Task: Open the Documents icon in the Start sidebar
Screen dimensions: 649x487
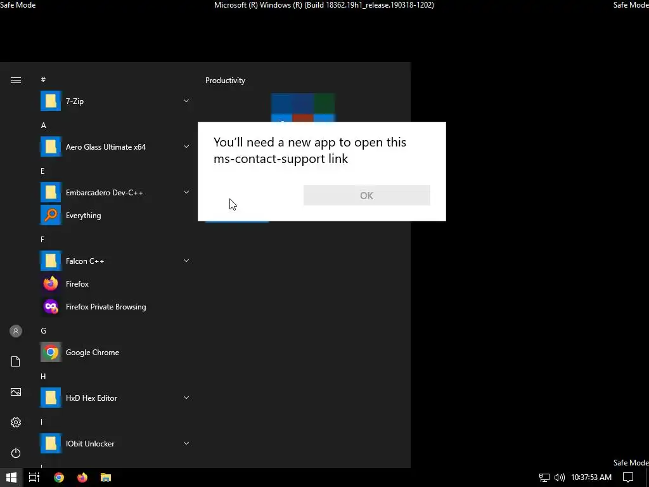Action: click(16, 361)
